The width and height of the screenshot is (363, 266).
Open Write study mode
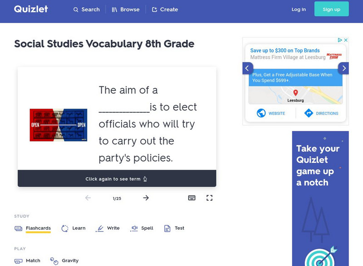pos(108,228)
